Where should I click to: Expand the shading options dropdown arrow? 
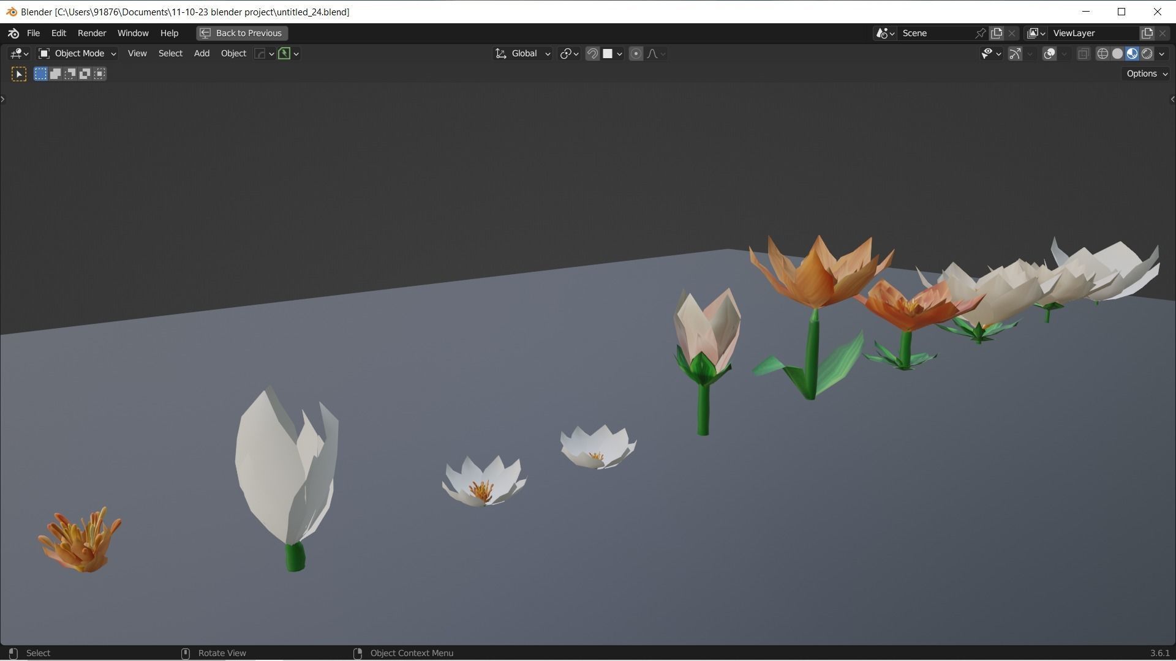click(1162, 54)
